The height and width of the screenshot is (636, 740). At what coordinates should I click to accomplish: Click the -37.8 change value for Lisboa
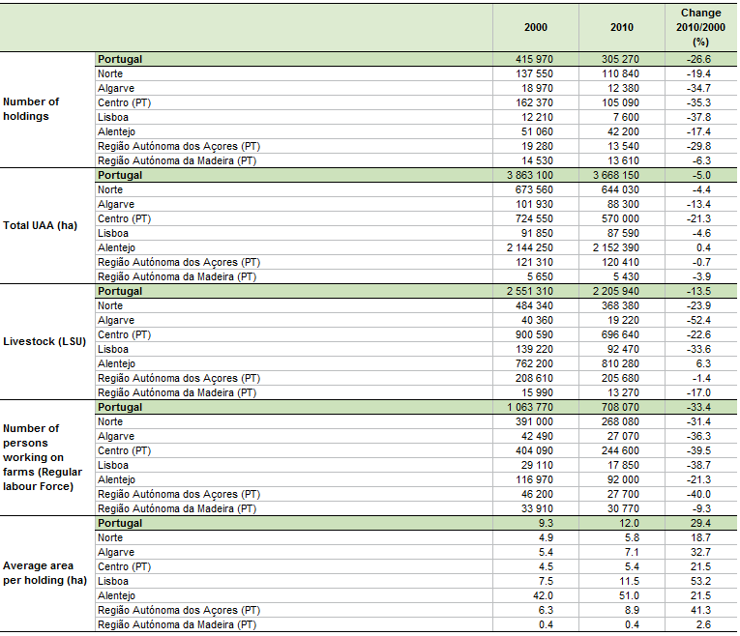[x=698, y=117]
